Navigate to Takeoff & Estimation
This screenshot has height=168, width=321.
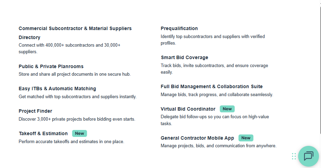pyautogui.click(x=43, y=133)
